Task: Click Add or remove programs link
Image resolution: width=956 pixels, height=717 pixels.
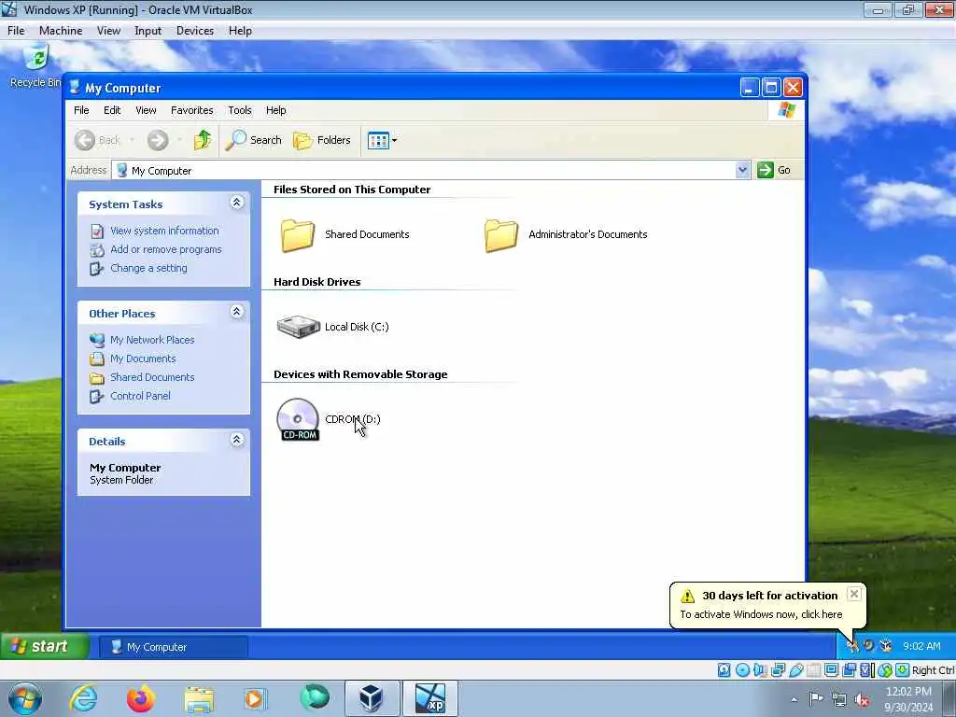Action: click(166, 249)
